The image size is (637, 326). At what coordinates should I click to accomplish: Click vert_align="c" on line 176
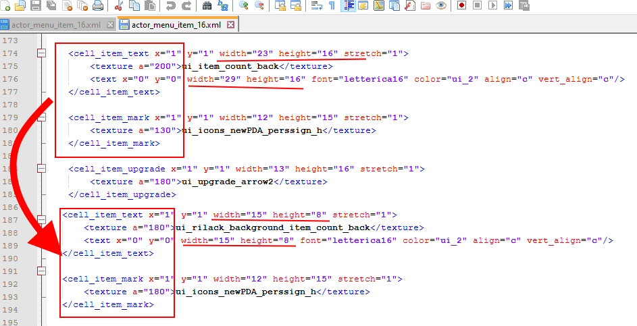pyautogui.click(x=576, y=79)
